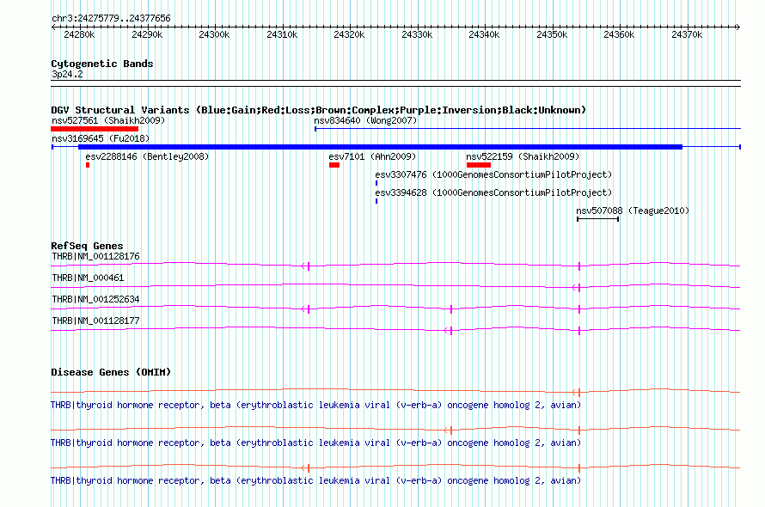Open THRB|NM_001128177 transcript label
Image resolution: width=765 pixels, height=507 pixels.
(95, 321)
